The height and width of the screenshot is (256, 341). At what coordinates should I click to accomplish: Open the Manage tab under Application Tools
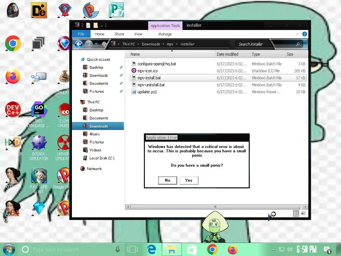[x=165, y=34]
